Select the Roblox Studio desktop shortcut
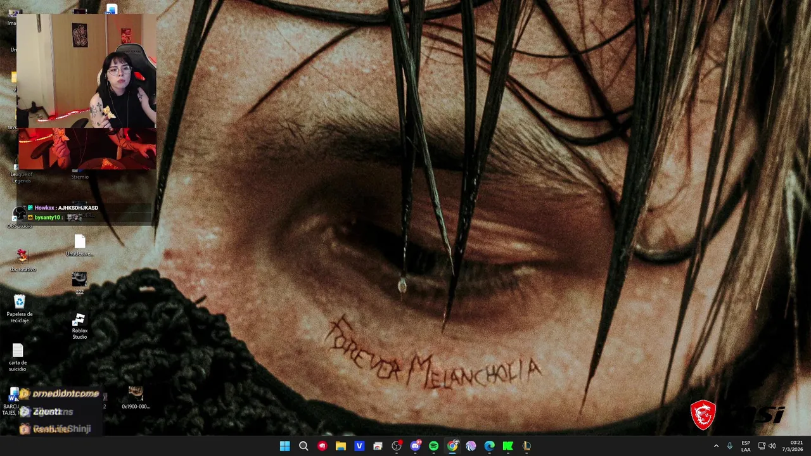Image resolution: width=811 pixels, height=456 pixels. pos(79,327)
